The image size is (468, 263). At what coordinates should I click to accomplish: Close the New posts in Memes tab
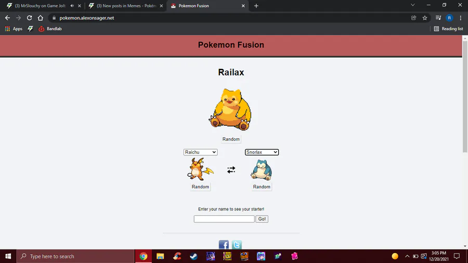(161, 6)
